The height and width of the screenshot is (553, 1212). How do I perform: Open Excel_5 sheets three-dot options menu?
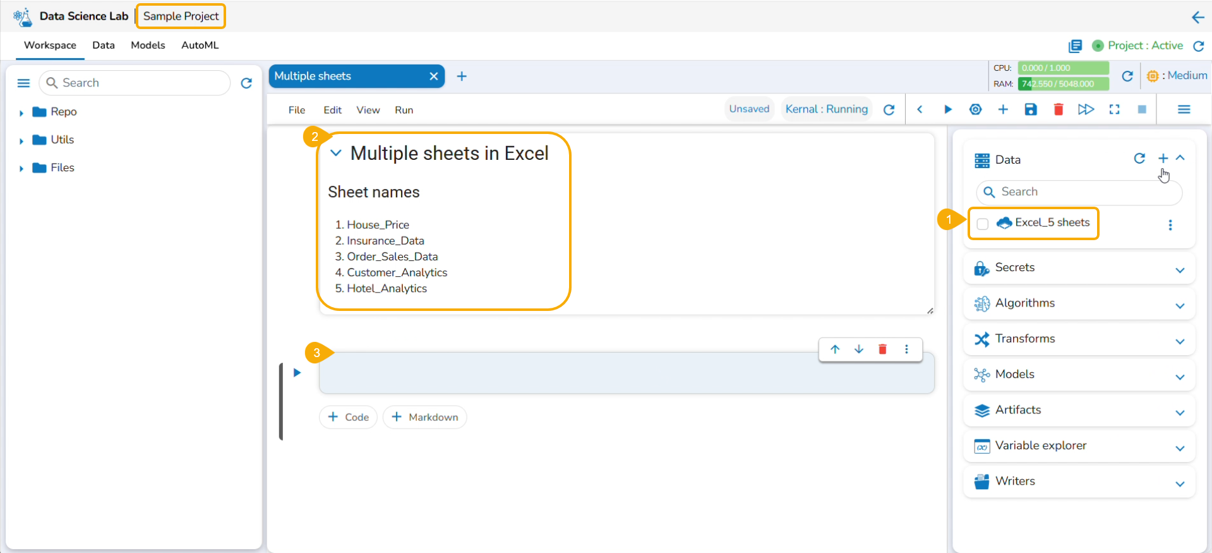[1170, 225]
